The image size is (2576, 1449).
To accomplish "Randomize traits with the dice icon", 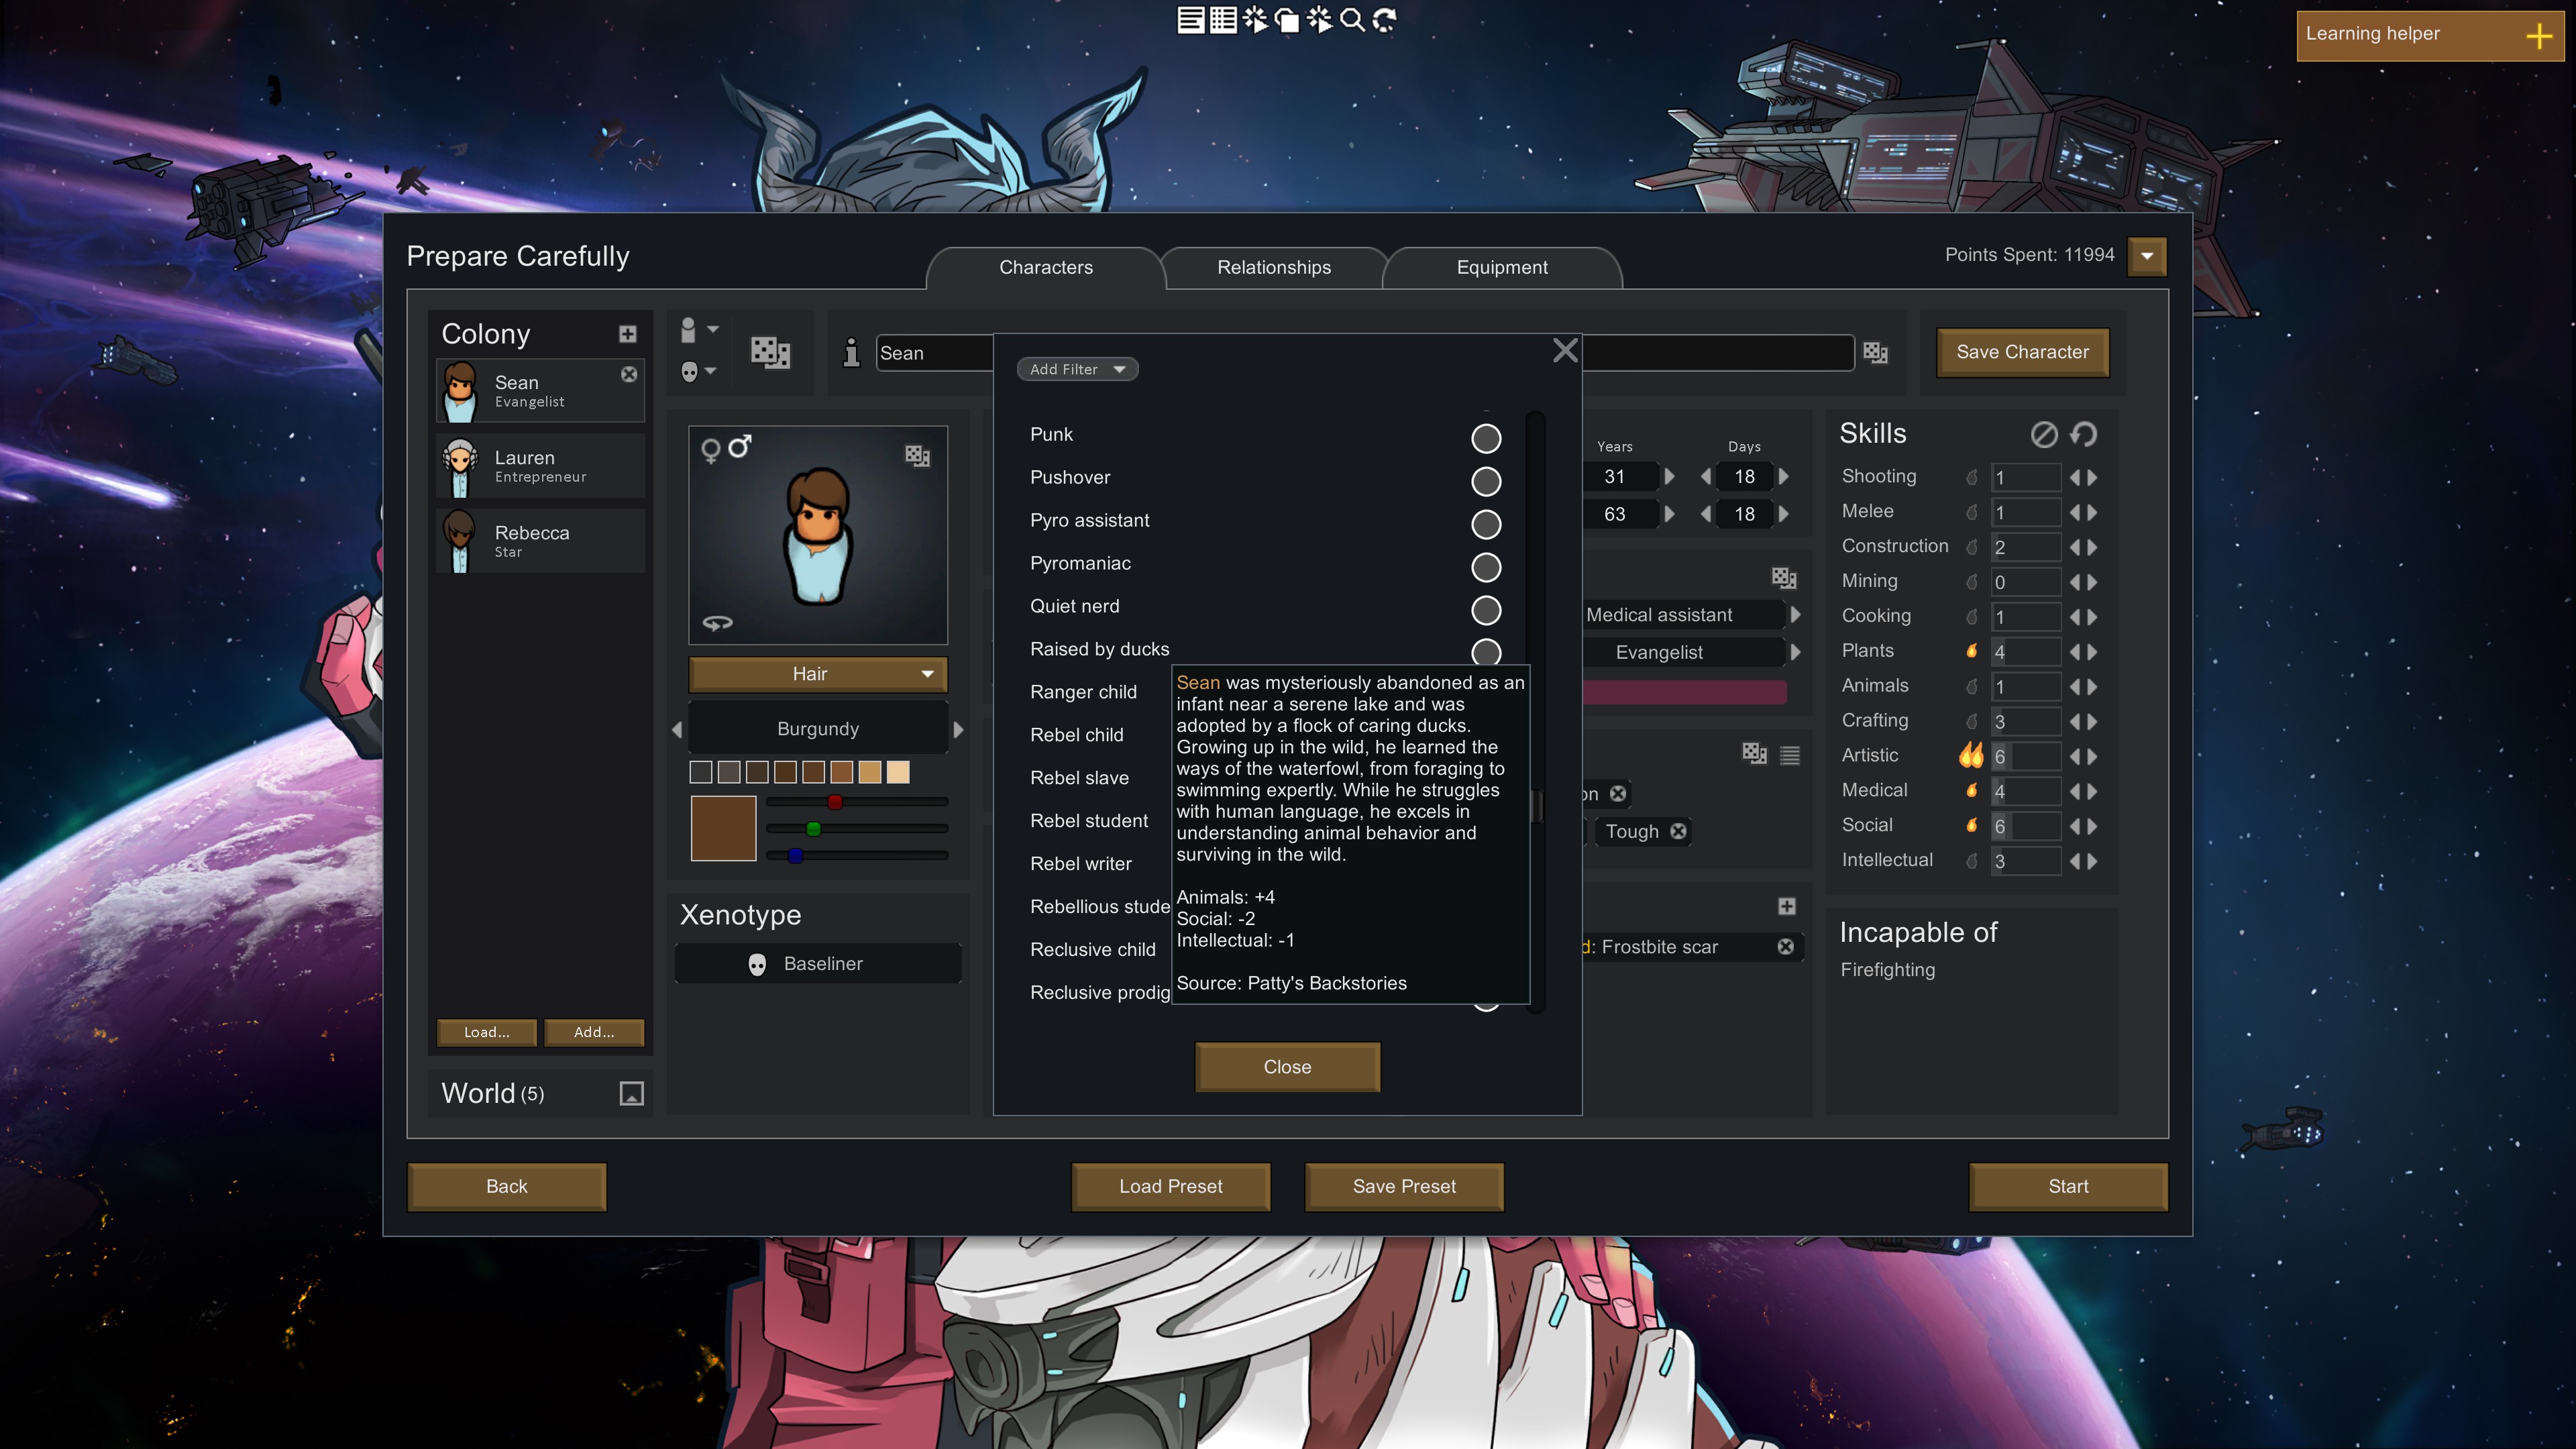I will 1754,754.
